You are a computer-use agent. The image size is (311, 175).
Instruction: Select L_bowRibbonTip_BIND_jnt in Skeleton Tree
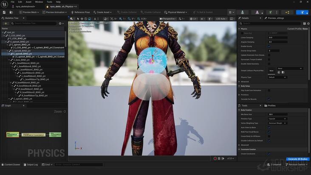coord(36,79)
